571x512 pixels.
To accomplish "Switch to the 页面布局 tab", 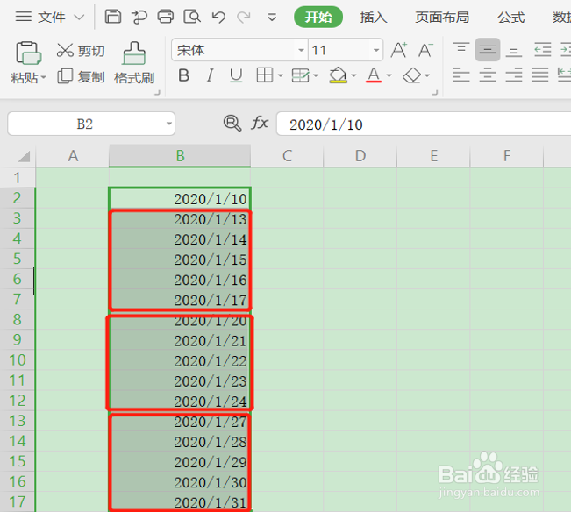I will (x=442, y=18).
